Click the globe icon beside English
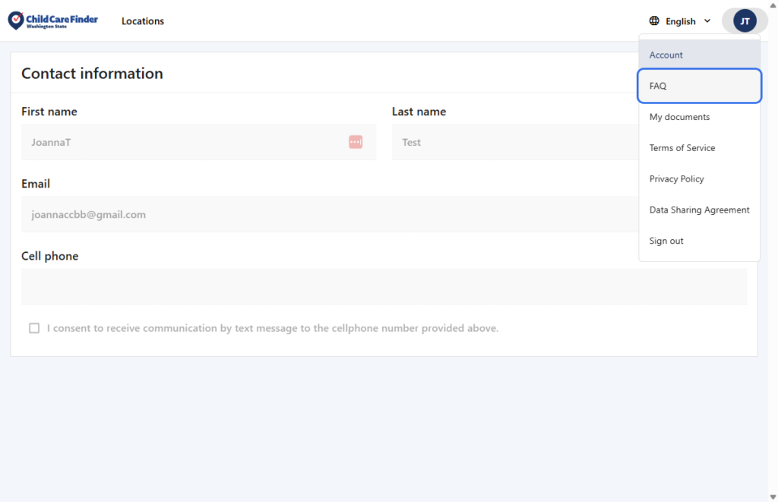This screenshot has width=778, height=502. pyautogui.click(x=654, y=21)
